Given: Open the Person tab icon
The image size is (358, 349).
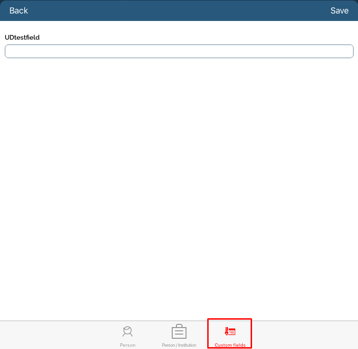Looking at the screenshot, I should tap(127, 332).
